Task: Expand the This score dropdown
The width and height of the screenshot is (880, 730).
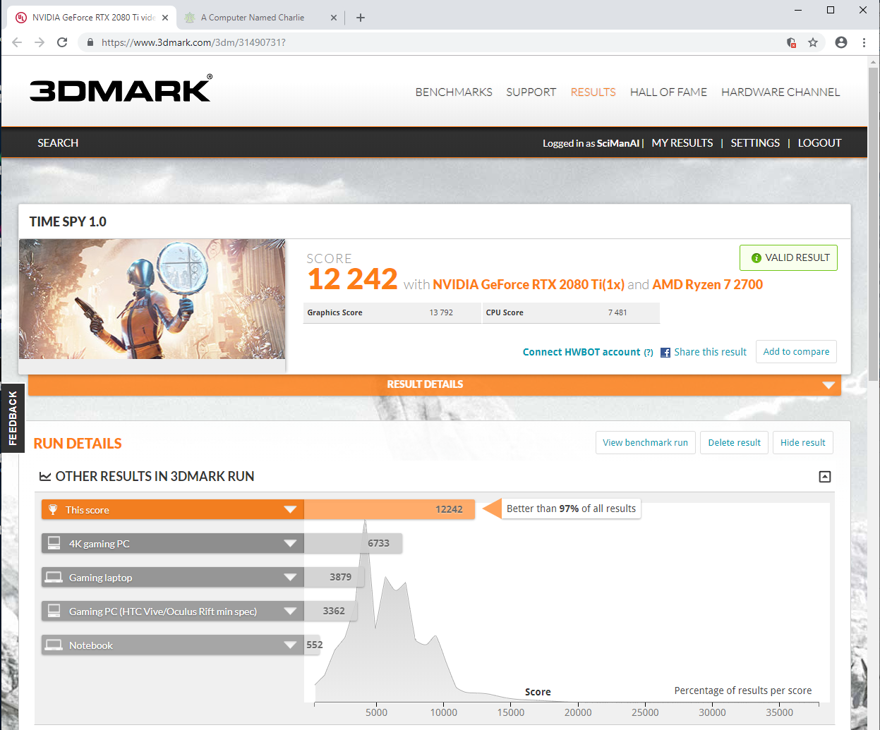Action: (290, 510)
